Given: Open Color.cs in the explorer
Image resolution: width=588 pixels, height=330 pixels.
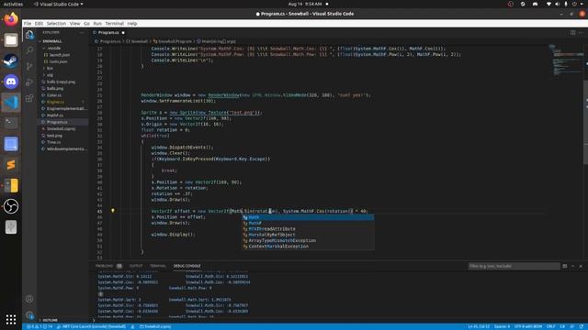Looking at the screenshot, I should 54,95.
